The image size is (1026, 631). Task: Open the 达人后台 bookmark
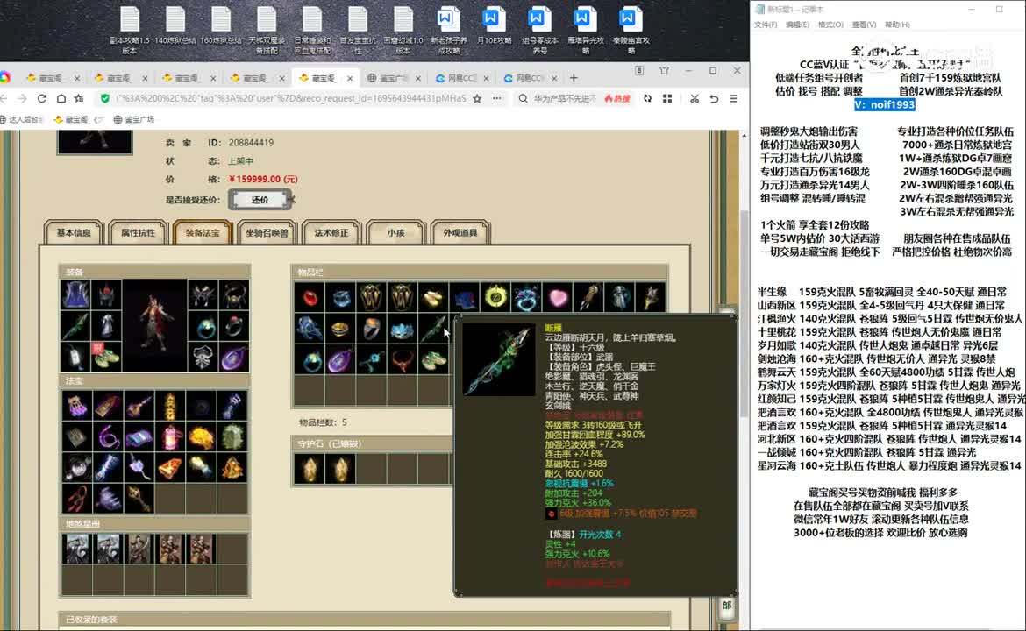click(22, 120)
